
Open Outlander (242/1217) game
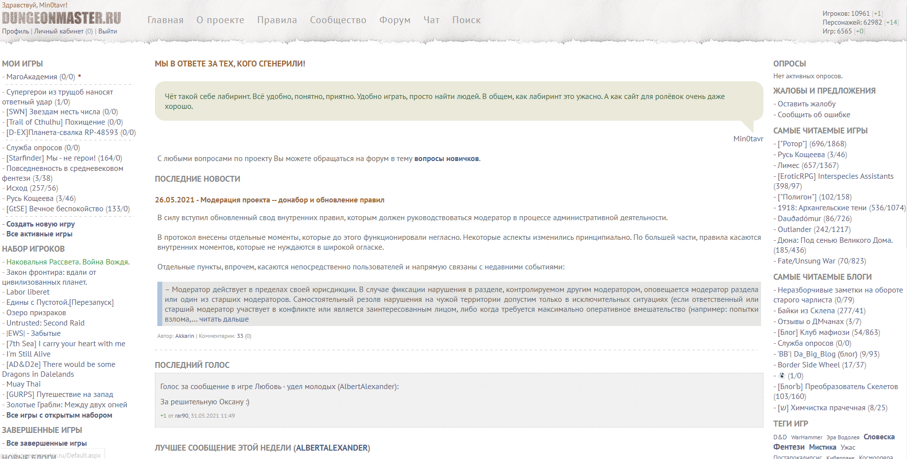click(x=814, y=229)
